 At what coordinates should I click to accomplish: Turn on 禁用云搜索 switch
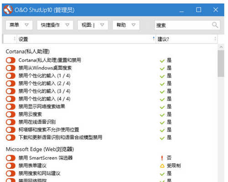(10, 114)
